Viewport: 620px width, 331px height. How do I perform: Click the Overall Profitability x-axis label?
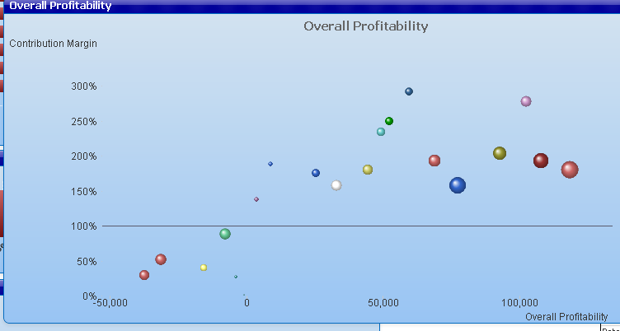point(566,316)
